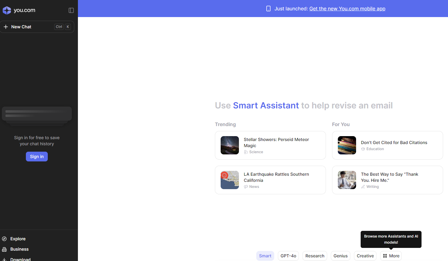Collapse the sidebar using panel icon
The height and width of the screenshot is (261, 448).
coord(71,10)
